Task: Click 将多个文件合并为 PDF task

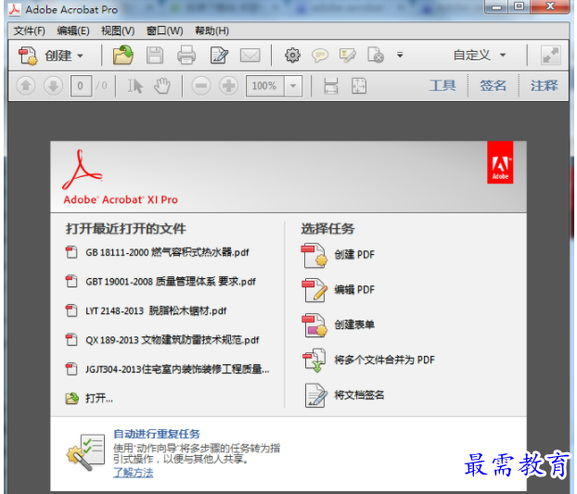Action: [385, 360]
